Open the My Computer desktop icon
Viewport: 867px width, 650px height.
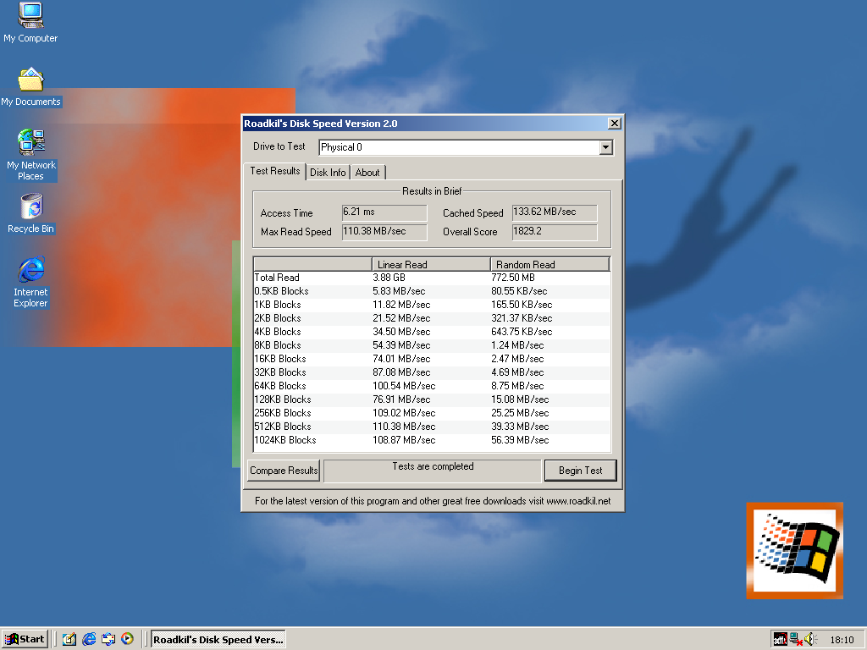click(x=30, y=22)
